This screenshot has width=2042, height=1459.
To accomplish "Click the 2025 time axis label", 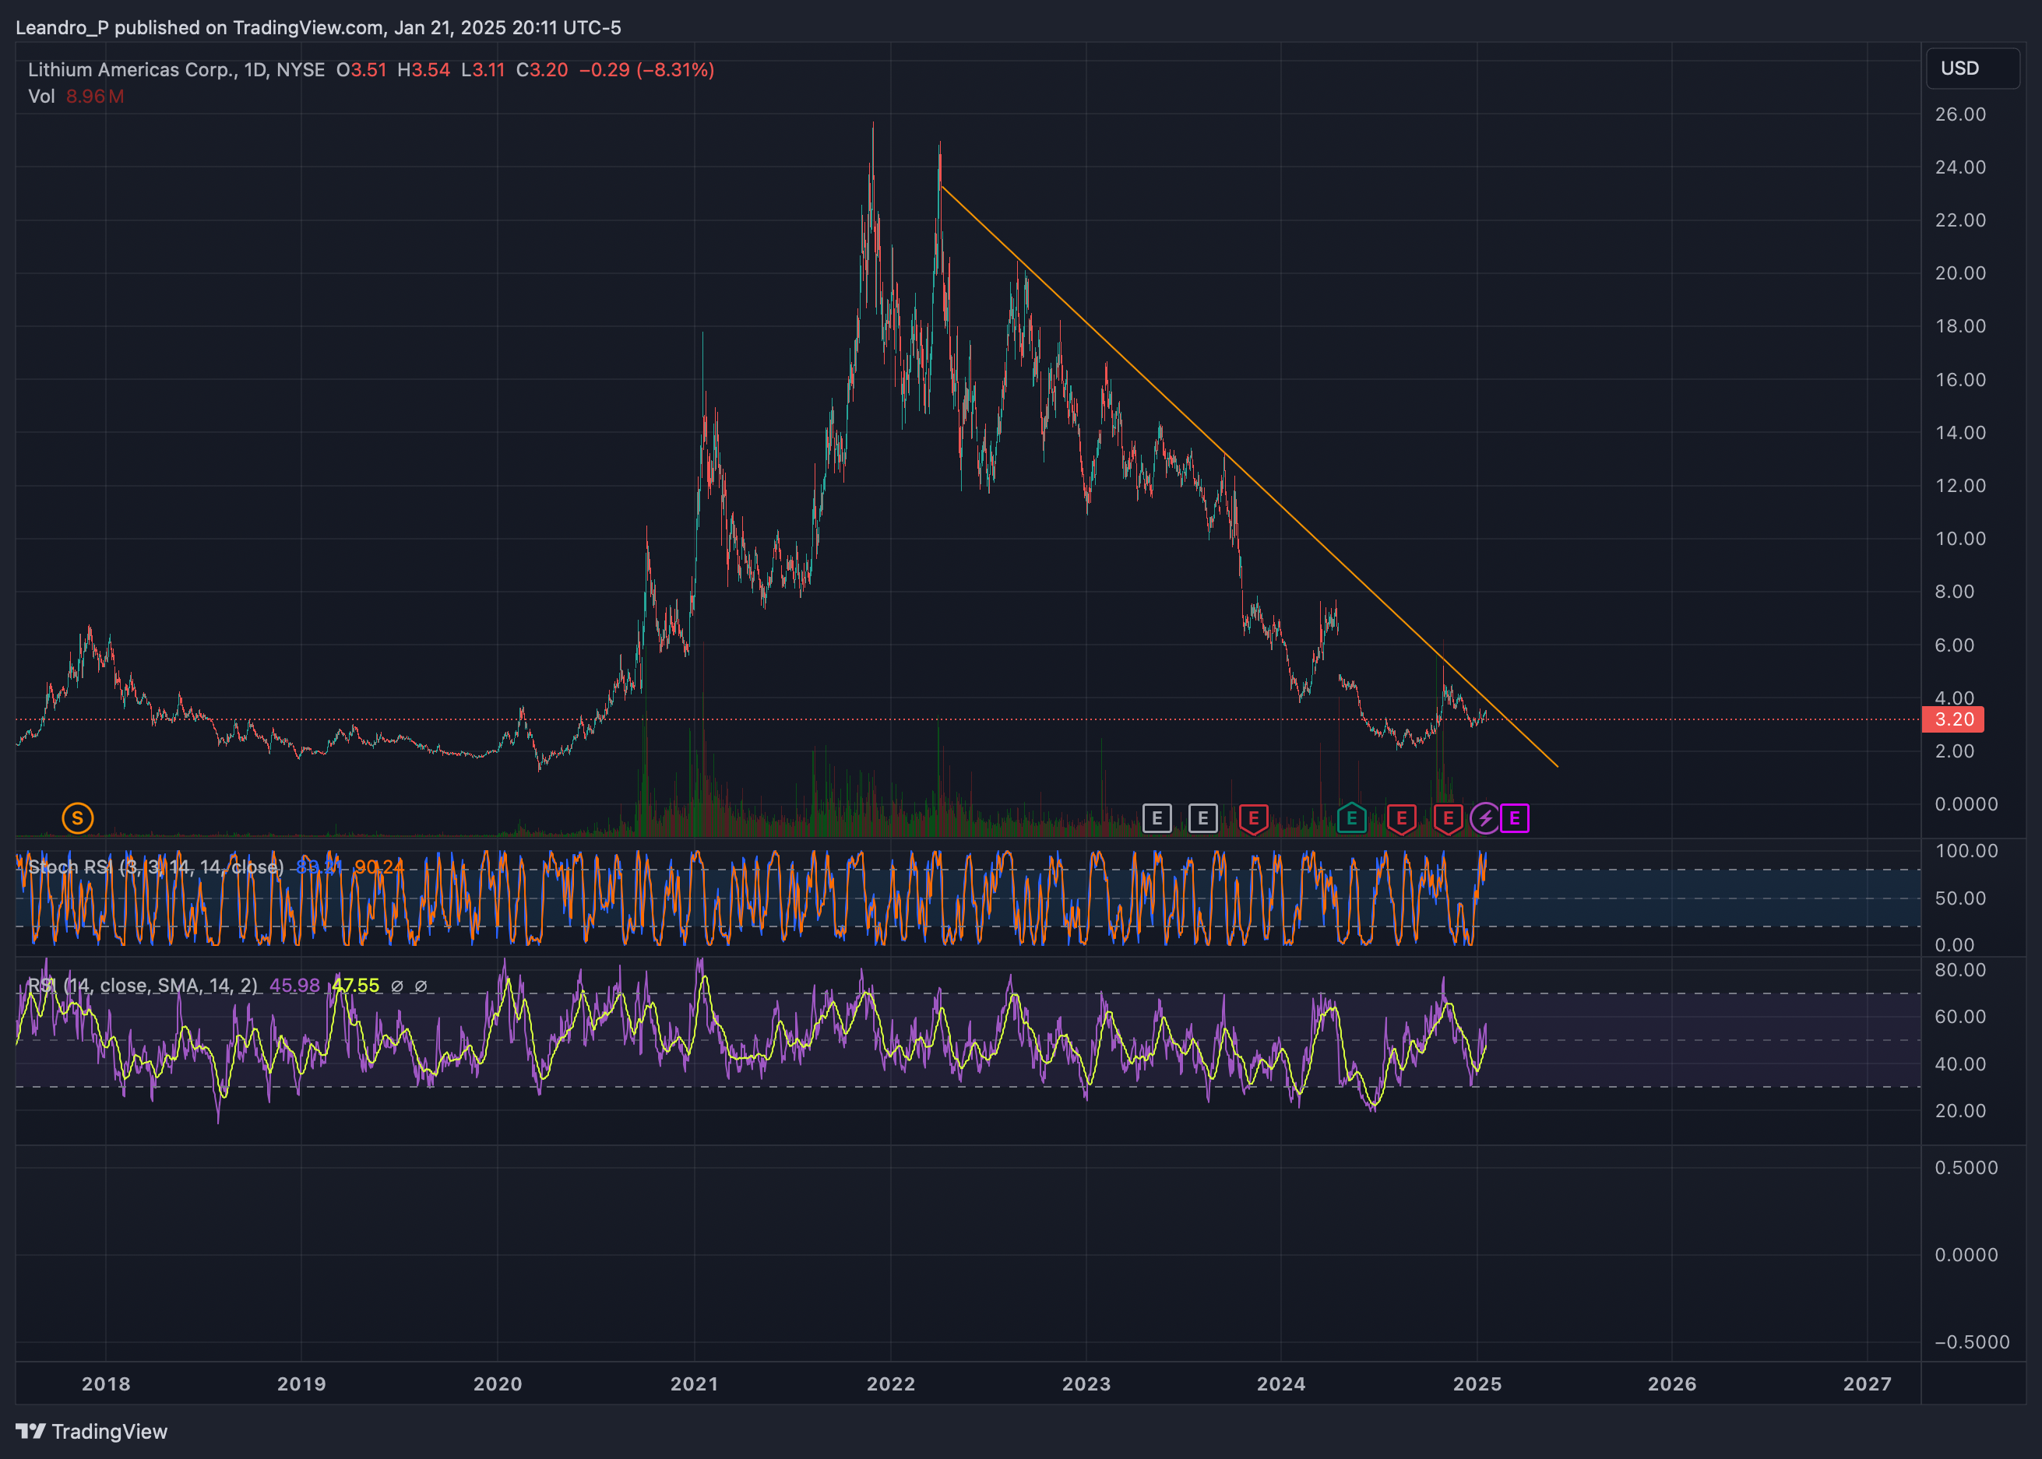I will click(x=1477, y=1383).
